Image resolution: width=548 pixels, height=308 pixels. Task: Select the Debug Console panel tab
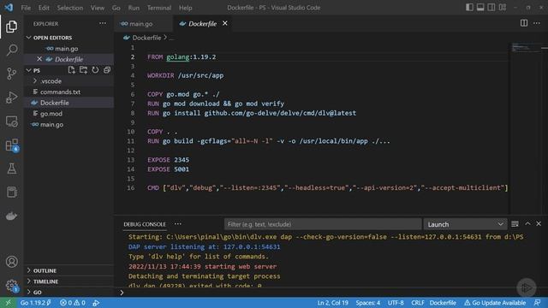pos(145,224)
